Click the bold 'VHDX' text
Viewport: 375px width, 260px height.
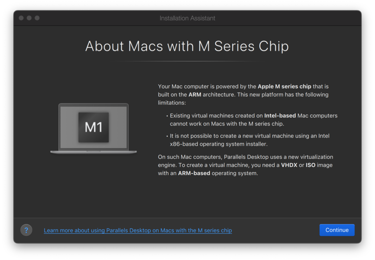[289, 165]
